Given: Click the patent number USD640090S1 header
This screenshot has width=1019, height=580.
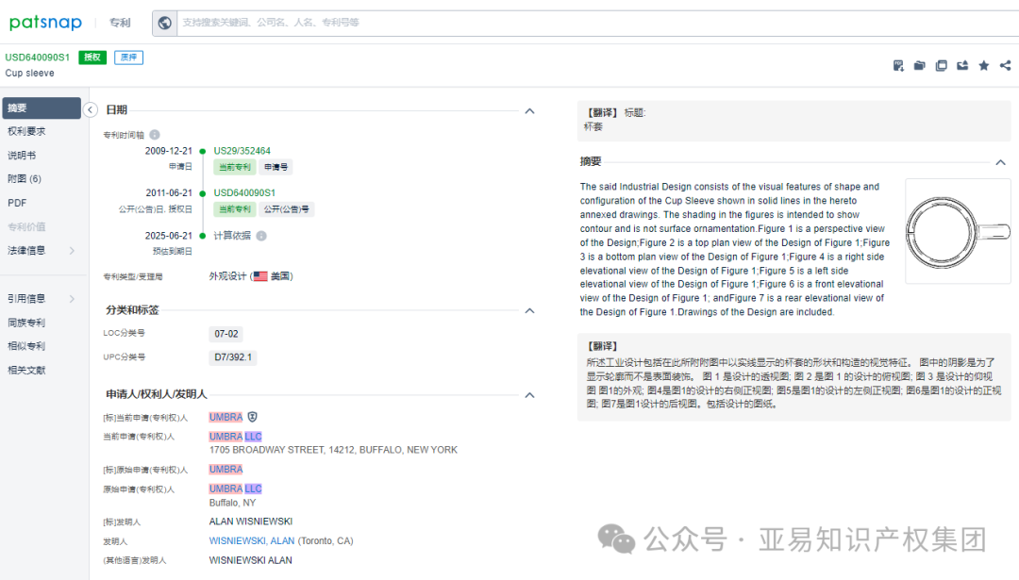Looking at the screenshot, I should (x=37, y=58).
